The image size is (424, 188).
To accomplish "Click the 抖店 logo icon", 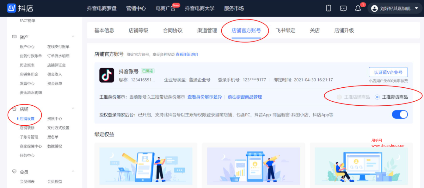I will tap(11, 8).
